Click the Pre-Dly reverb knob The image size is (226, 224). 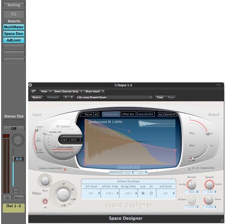[191, 185]
